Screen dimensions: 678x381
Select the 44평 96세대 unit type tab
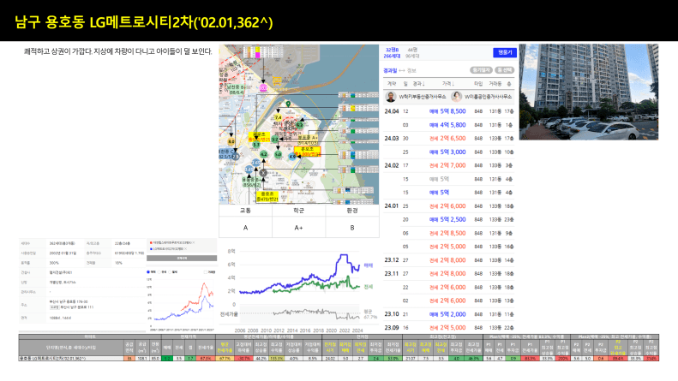pyautogui.click(x=412, y=53)
